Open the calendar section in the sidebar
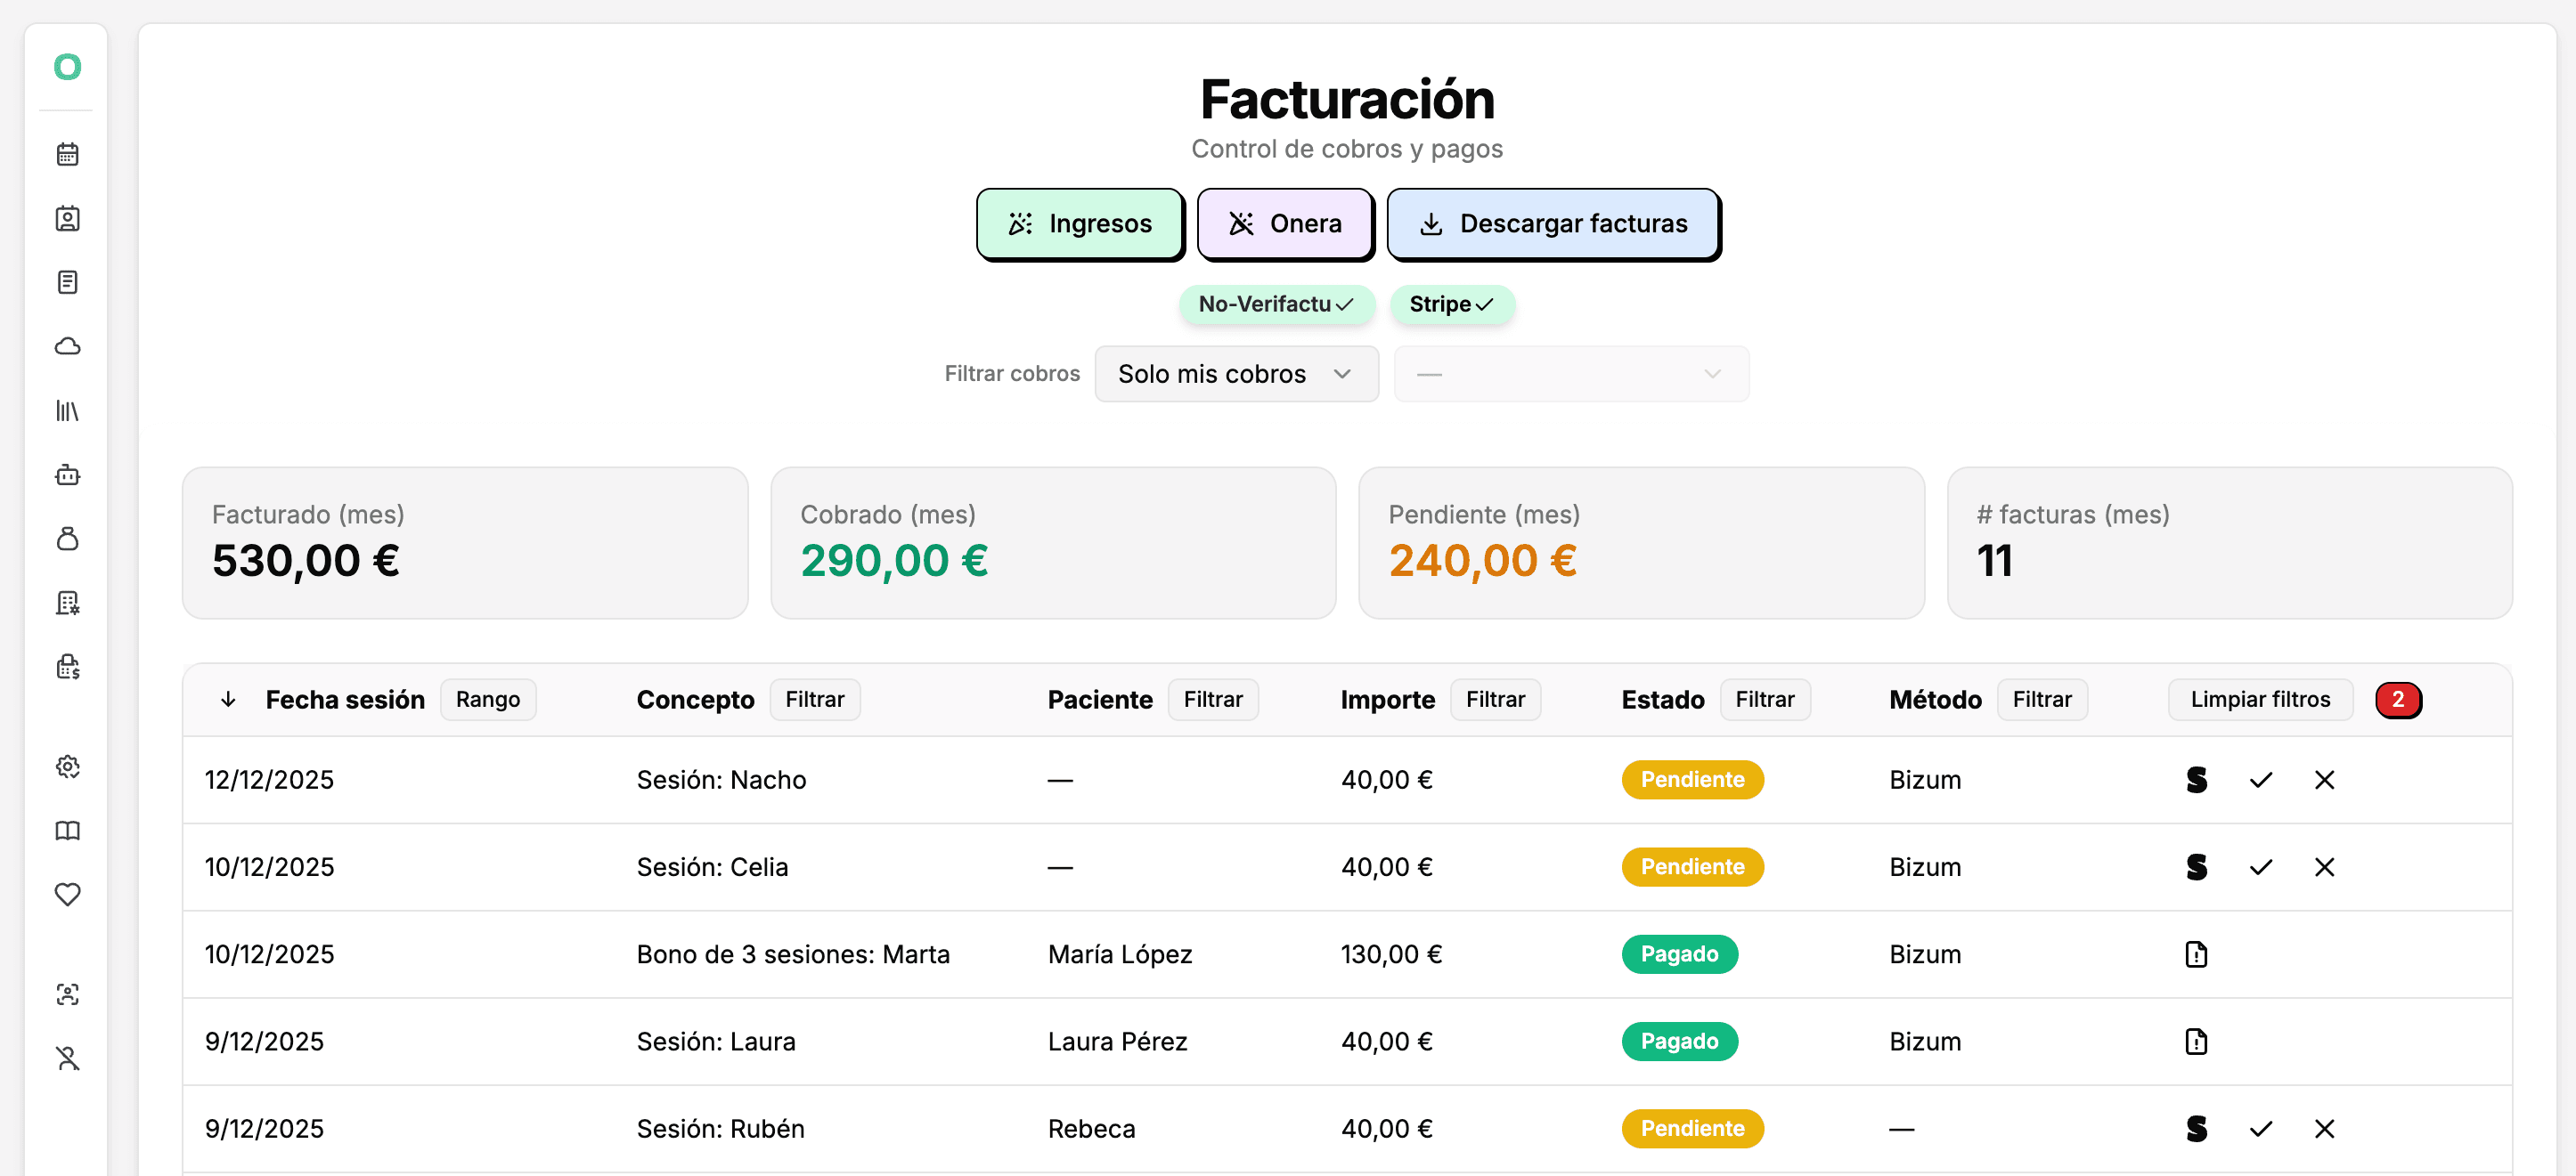Image resolution: width=2576 pixels, height=1176 pixels. point(67,154)
